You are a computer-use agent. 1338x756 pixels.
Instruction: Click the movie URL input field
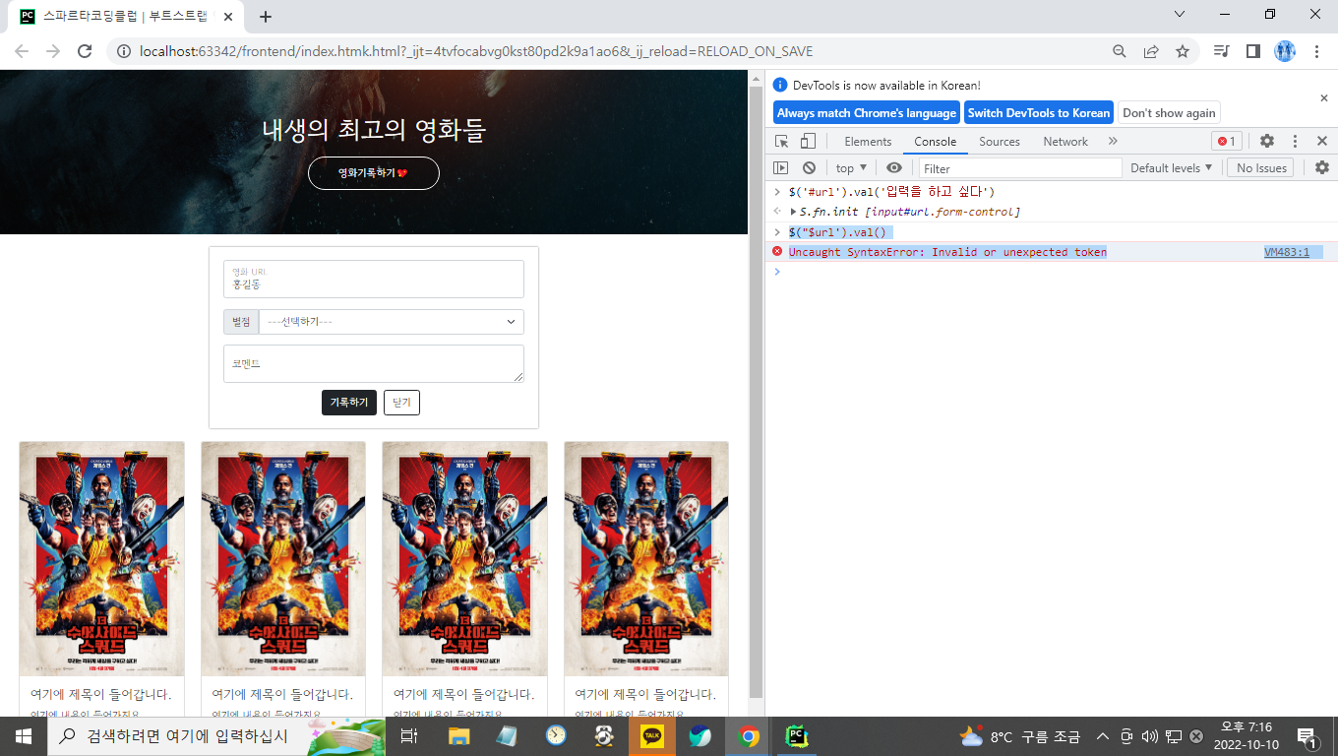tap(374, 279)
